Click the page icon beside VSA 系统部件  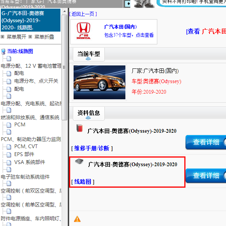click(9, 162)
